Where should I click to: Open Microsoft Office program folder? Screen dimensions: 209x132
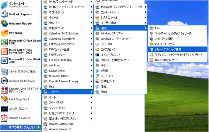click(68, 76)
